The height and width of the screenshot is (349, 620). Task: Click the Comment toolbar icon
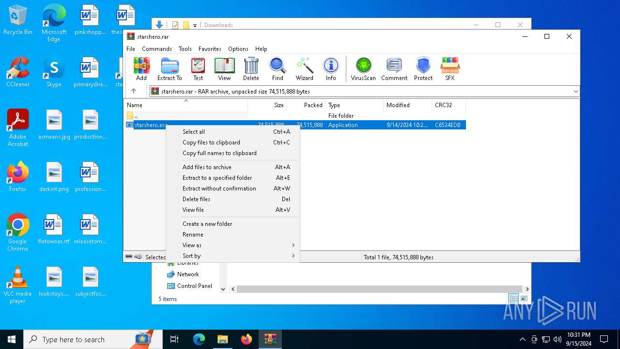click(x=394, y=69)
